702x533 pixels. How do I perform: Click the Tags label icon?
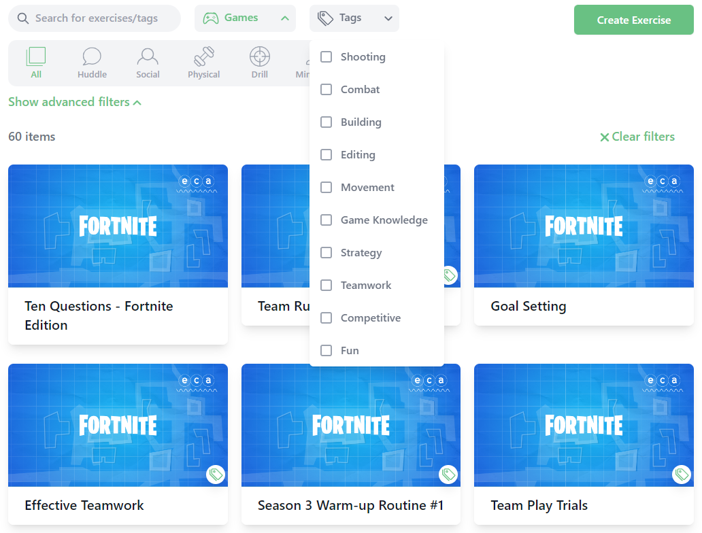click(325, 18)
